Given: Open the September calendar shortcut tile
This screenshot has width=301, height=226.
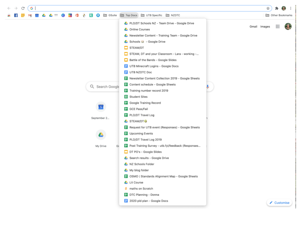Looking at the screenshot, I should [x=100, y=110].
